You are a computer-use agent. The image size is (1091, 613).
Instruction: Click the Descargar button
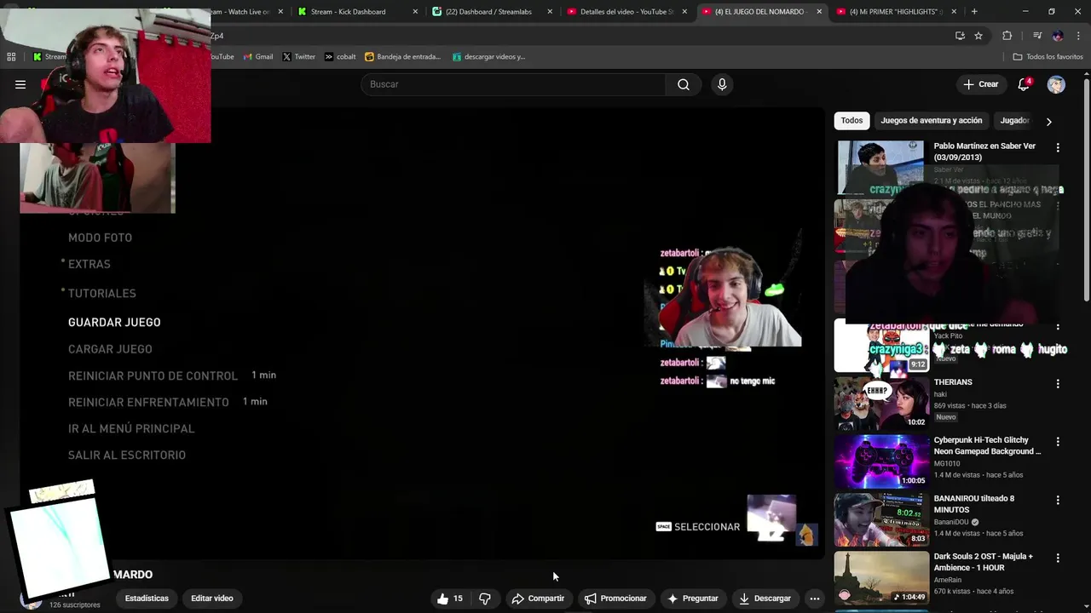pyautogui.click(x=765, y=599)
